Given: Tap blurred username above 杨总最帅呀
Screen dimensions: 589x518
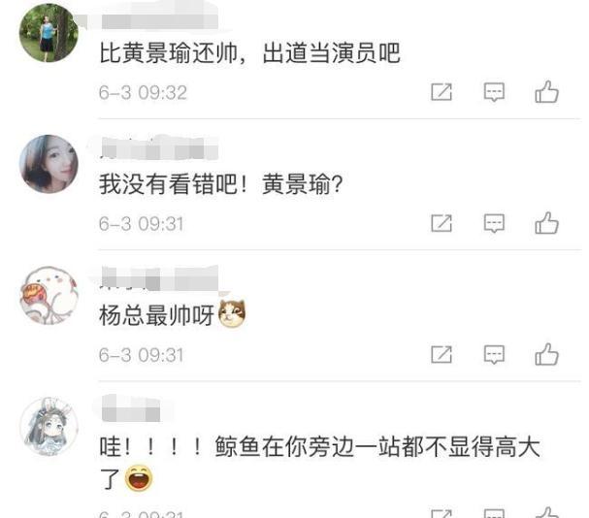Looking at the screenshot, I should [x=160, y=278].
